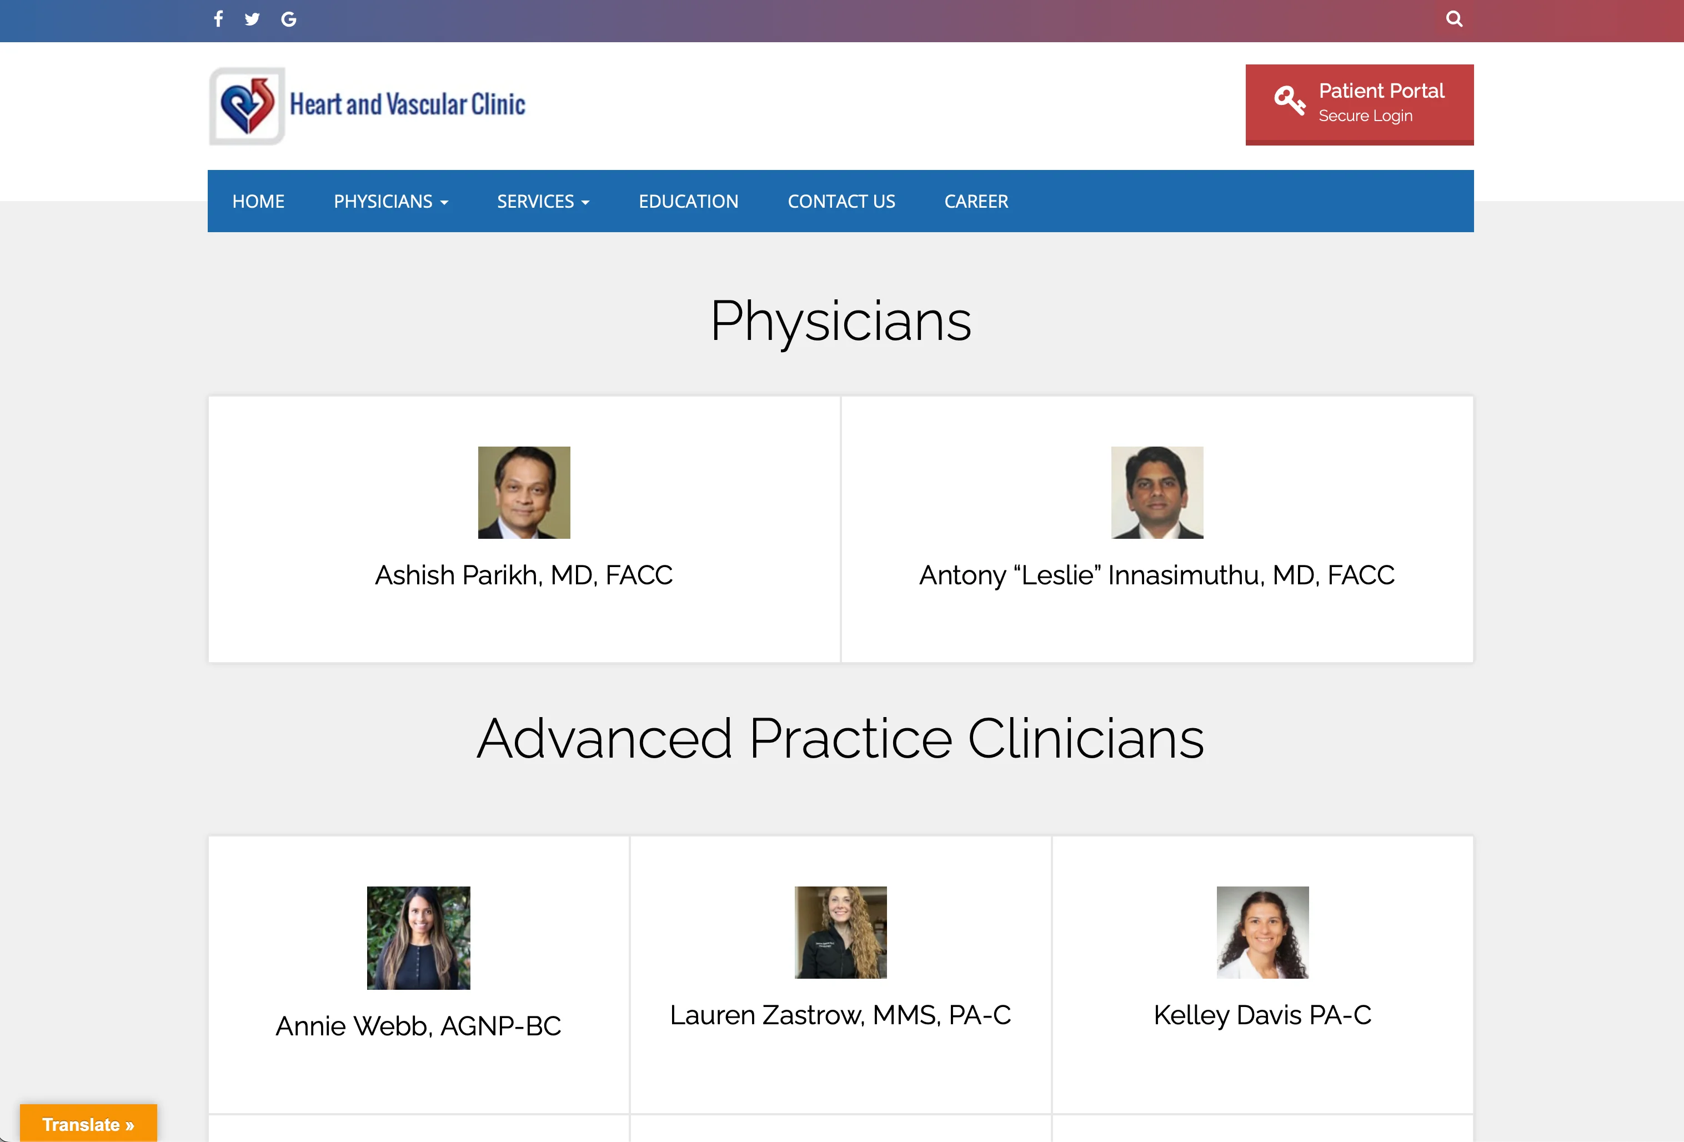
Task: Switch to the EDUCATION section
Action: coord(688,201)
